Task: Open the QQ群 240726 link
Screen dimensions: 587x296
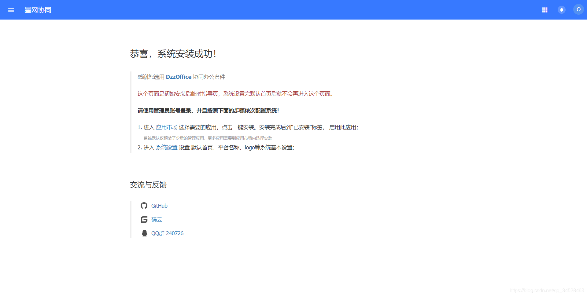Action: pos(167,233)
